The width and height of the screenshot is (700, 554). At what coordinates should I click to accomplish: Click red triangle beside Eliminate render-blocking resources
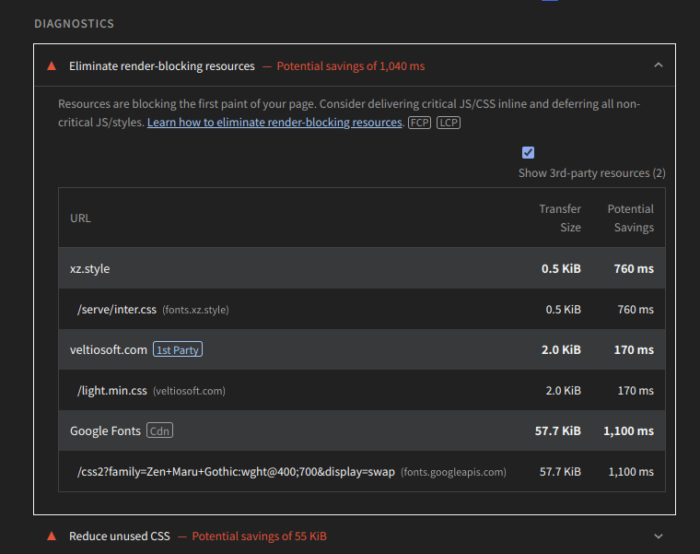point(52,65)
